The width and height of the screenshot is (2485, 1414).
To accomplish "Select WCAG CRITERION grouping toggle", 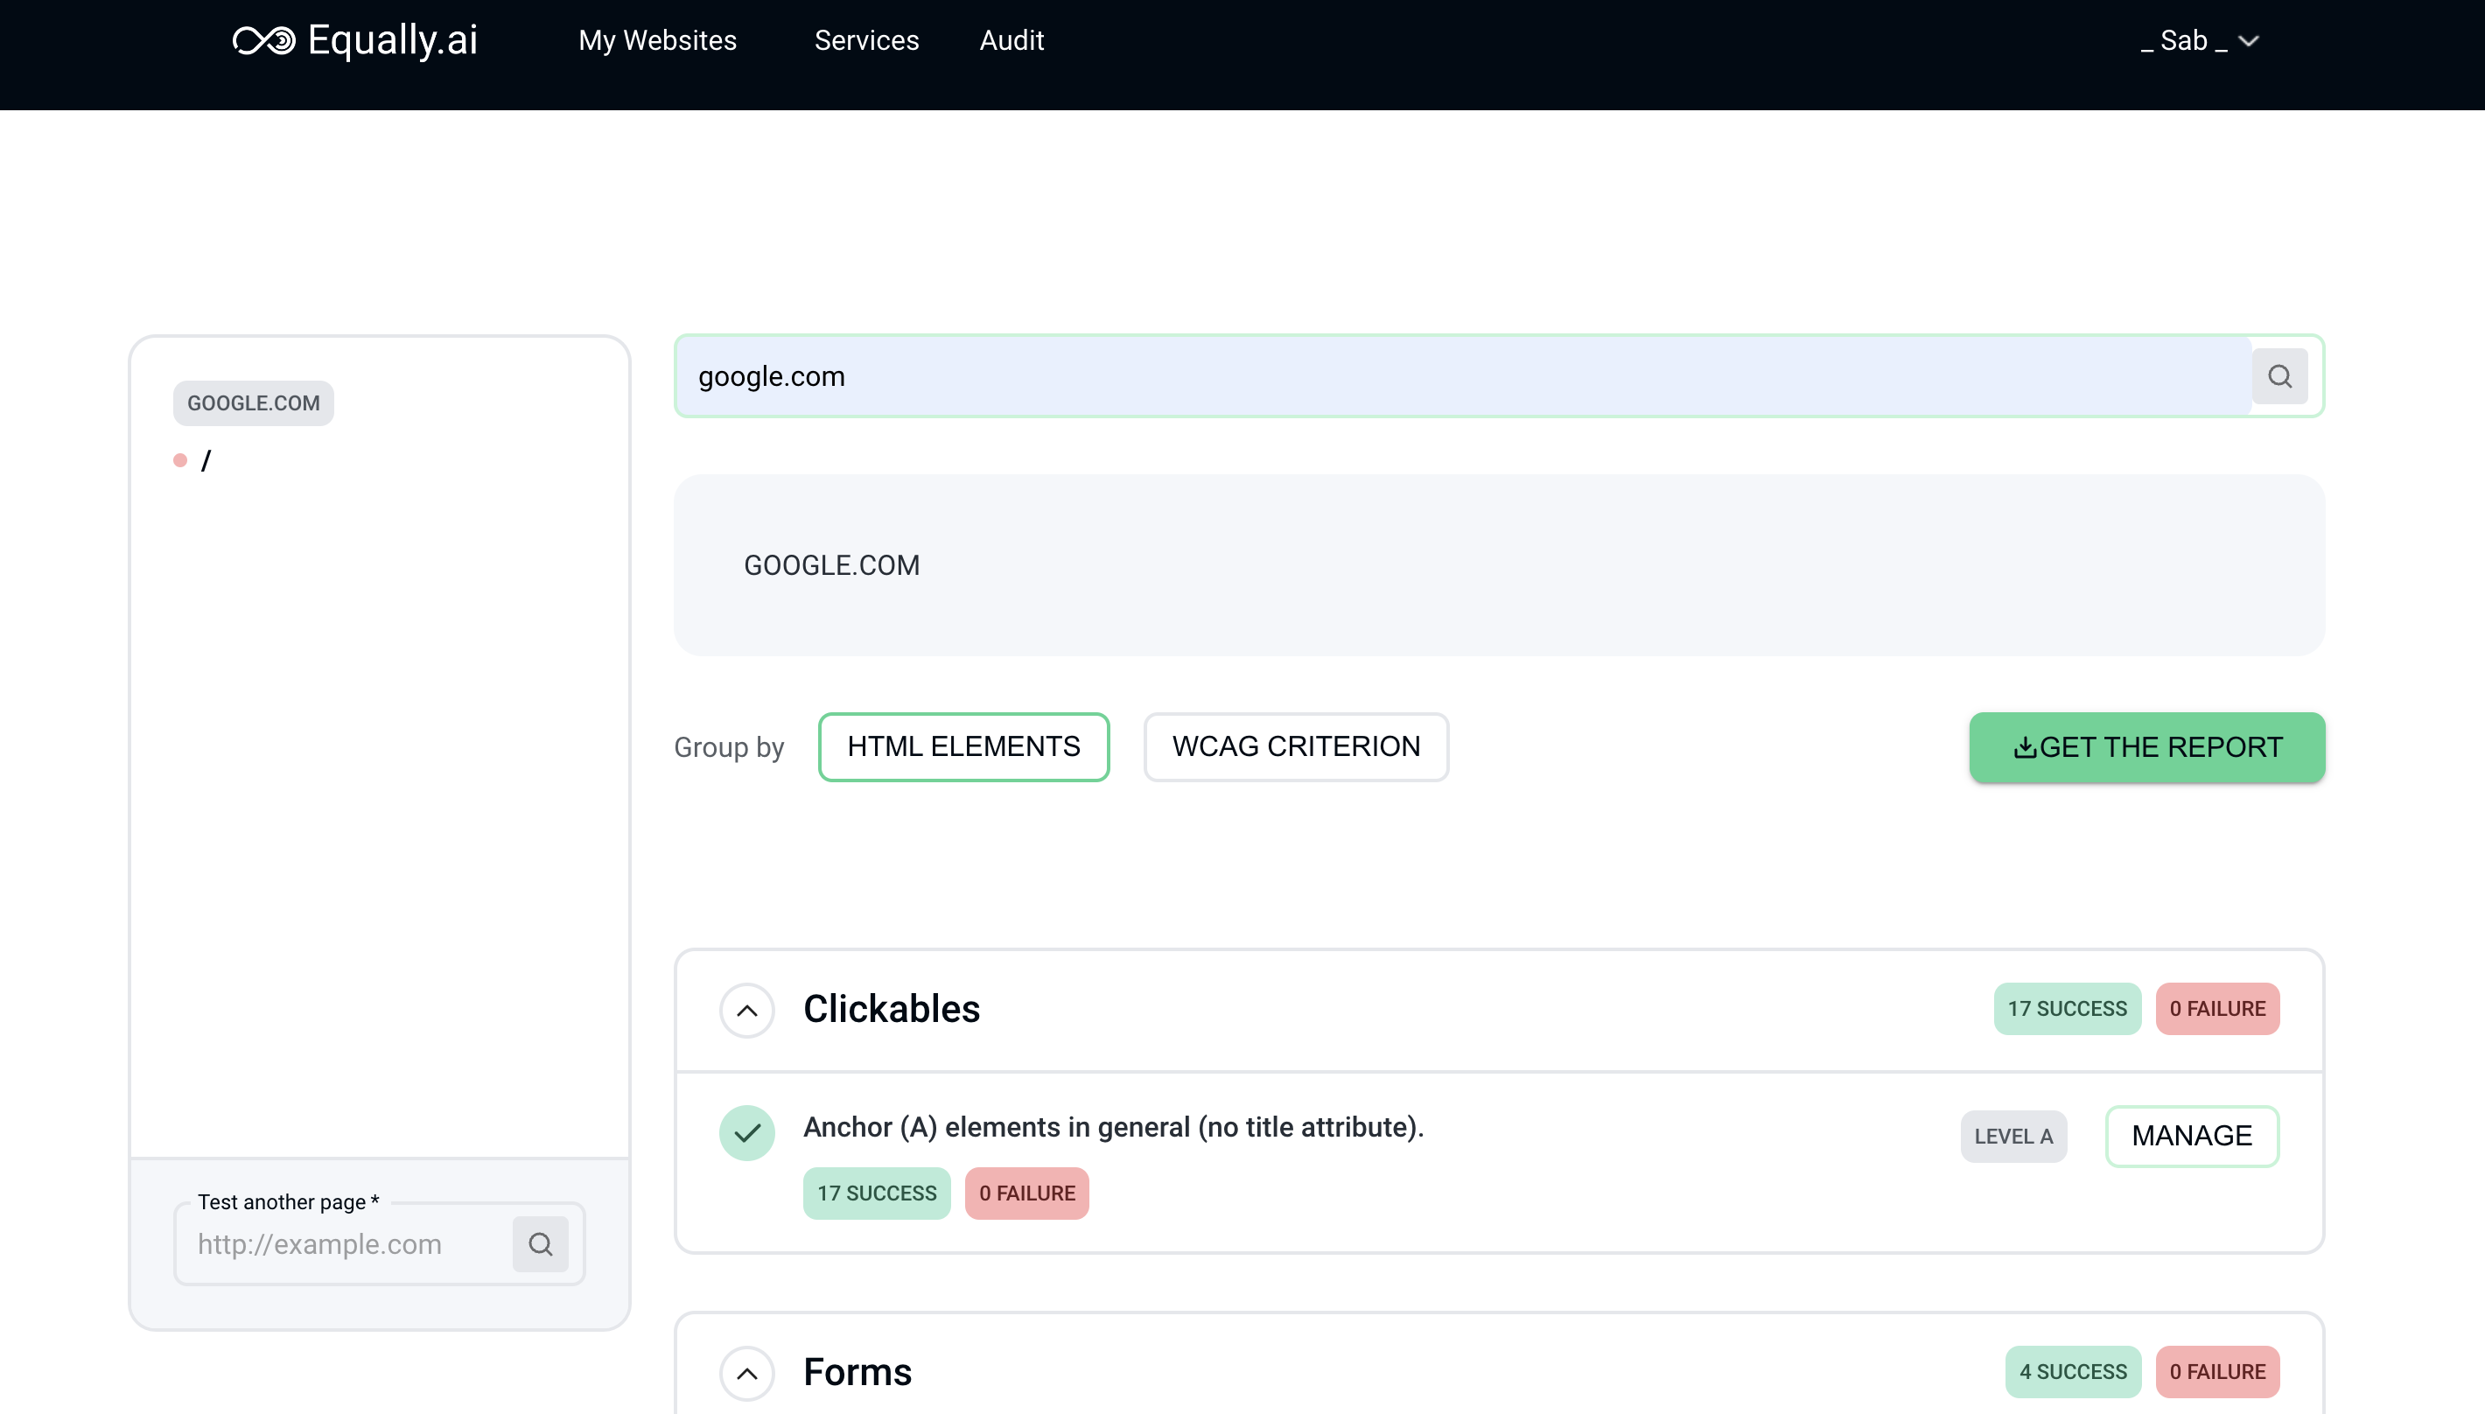I will click(1295, 746).
